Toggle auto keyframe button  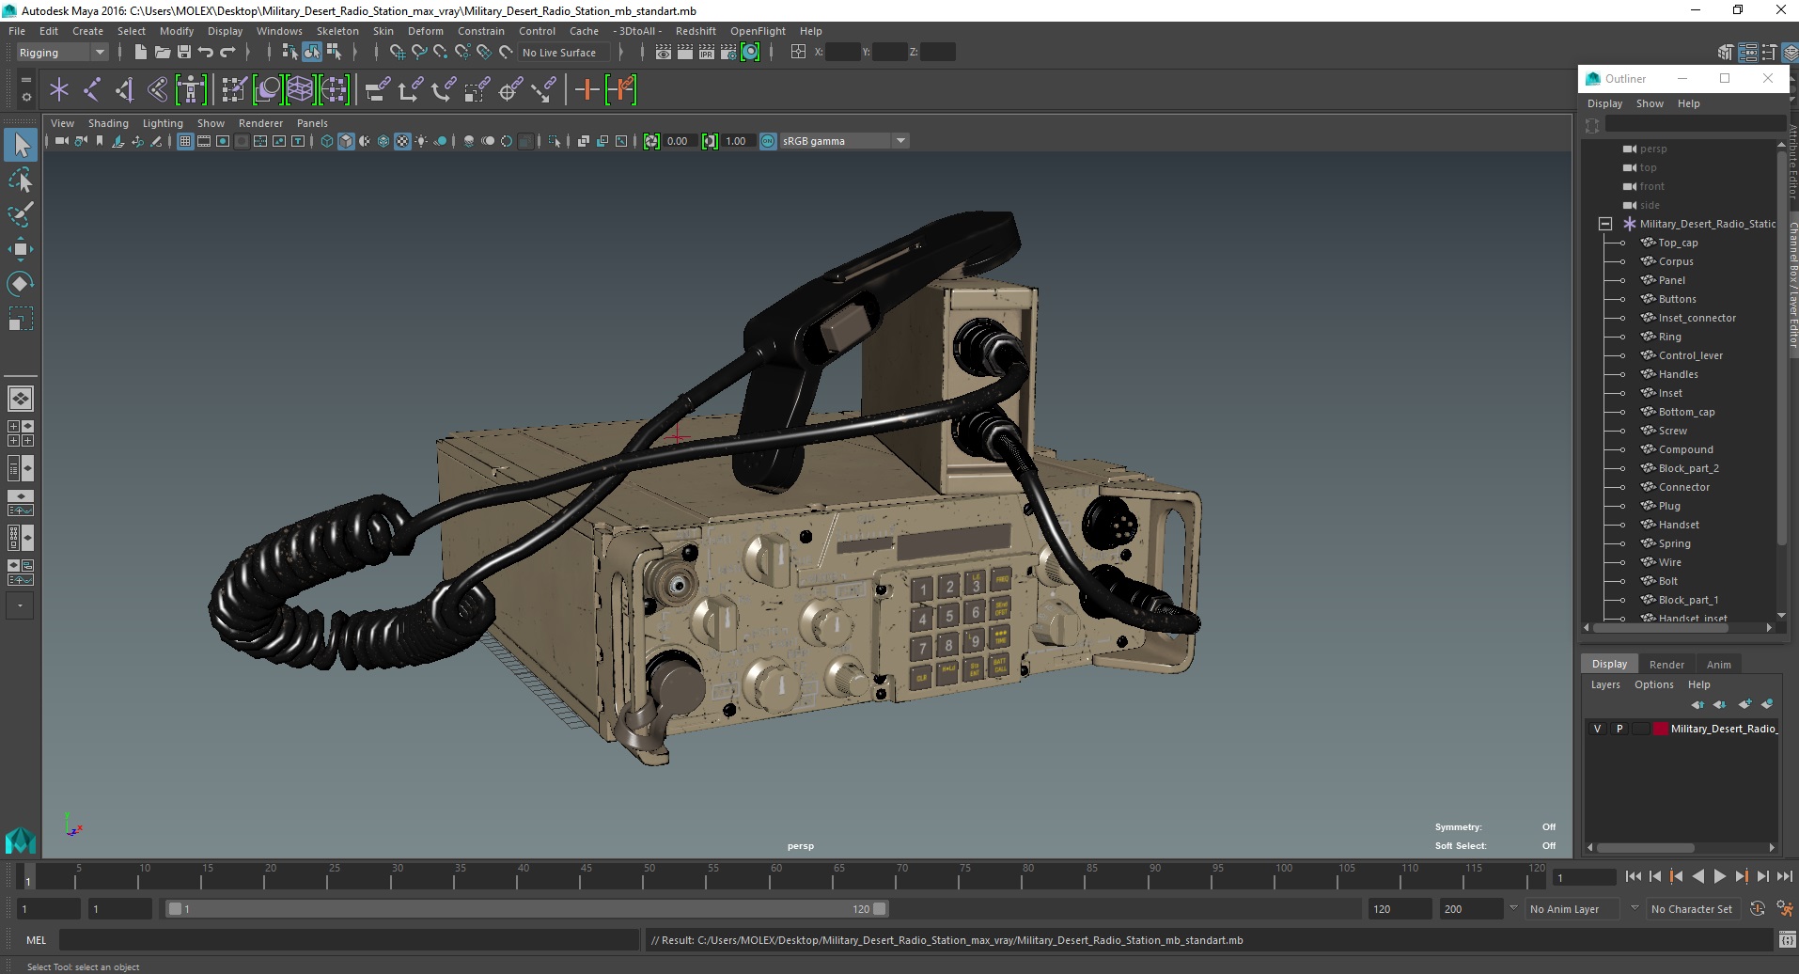point(1758,909)
